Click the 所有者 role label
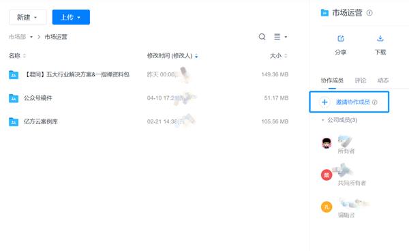This screenshot has height=251, width=409. pos(346,151)
